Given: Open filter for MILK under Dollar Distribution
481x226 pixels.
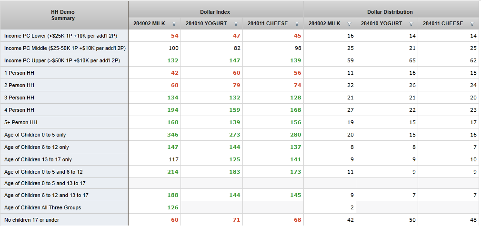Looking at the screenshot, I should [349, 24].
